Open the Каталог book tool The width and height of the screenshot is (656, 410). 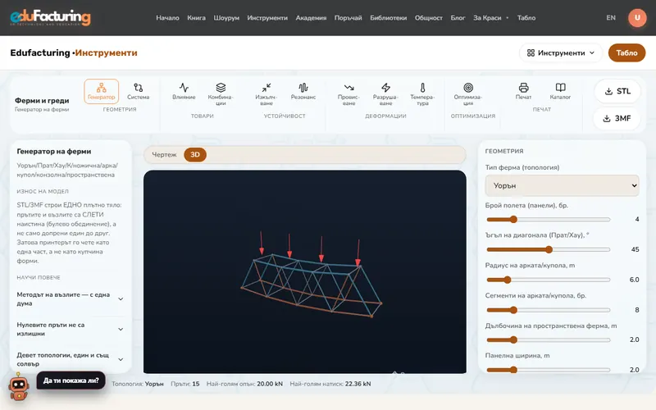(x=560, y=91)
